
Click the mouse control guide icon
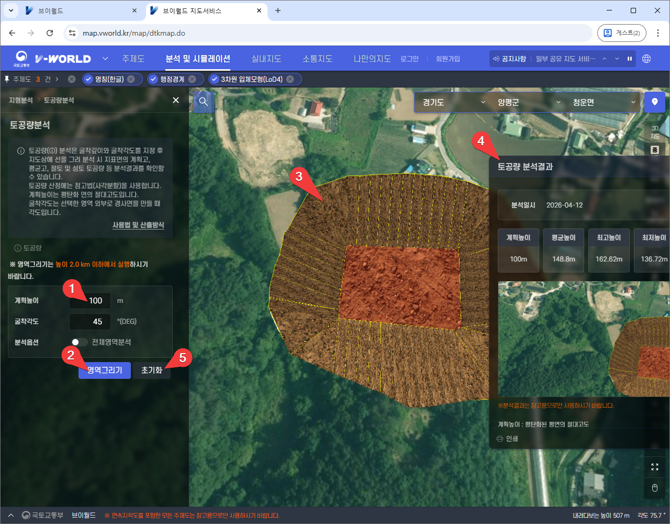click(654, 488)
